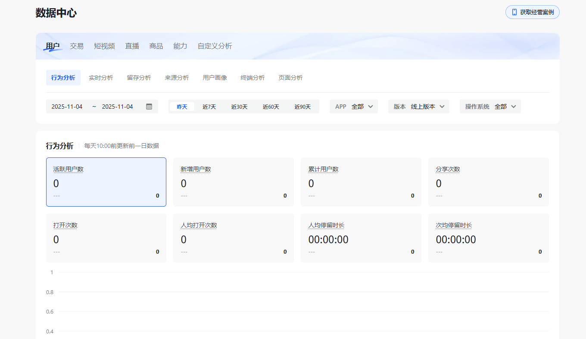The height and width of the screenshot is (339, 586).
Task: Switch to the 交易 tab
Action: [x=77, y=46]
